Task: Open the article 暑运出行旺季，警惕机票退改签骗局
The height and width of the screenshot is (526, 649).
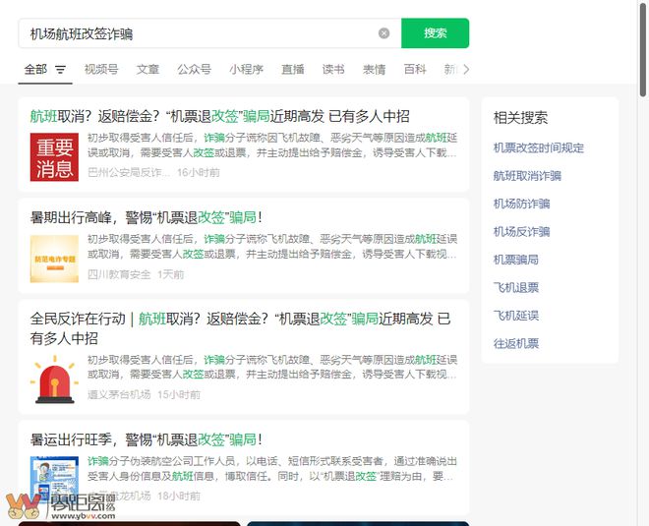Action: 146,438
